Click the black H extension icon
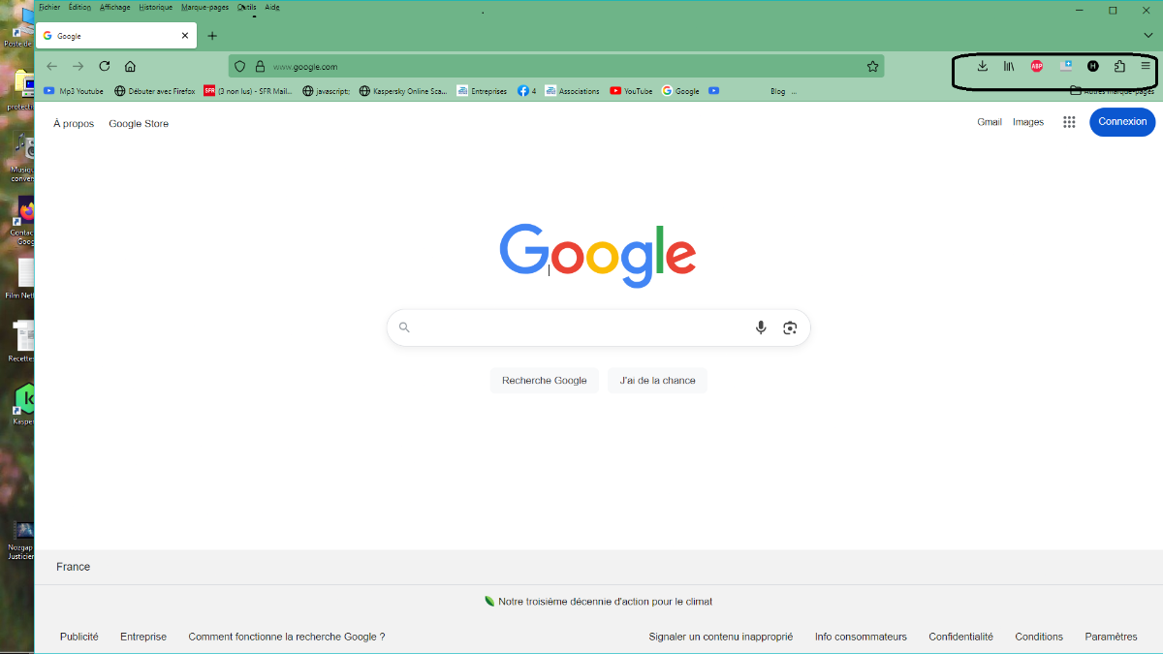1163x654 pixels. (x=1093, y=66)
